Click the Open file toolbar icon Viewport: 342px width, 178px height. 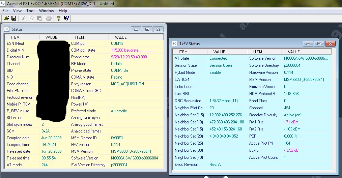tap(6, 18)
